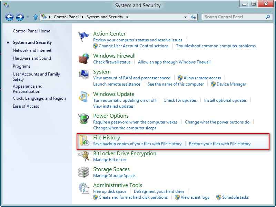Click Check firewall status
The height and width of the screenshot is (207, 276).
click(x=112, y=62)
